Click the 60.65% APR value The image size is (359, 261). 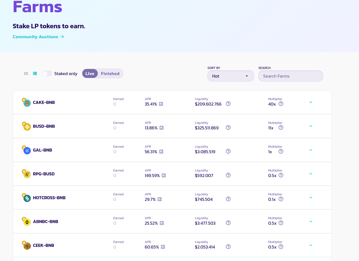tap(152, 247)
